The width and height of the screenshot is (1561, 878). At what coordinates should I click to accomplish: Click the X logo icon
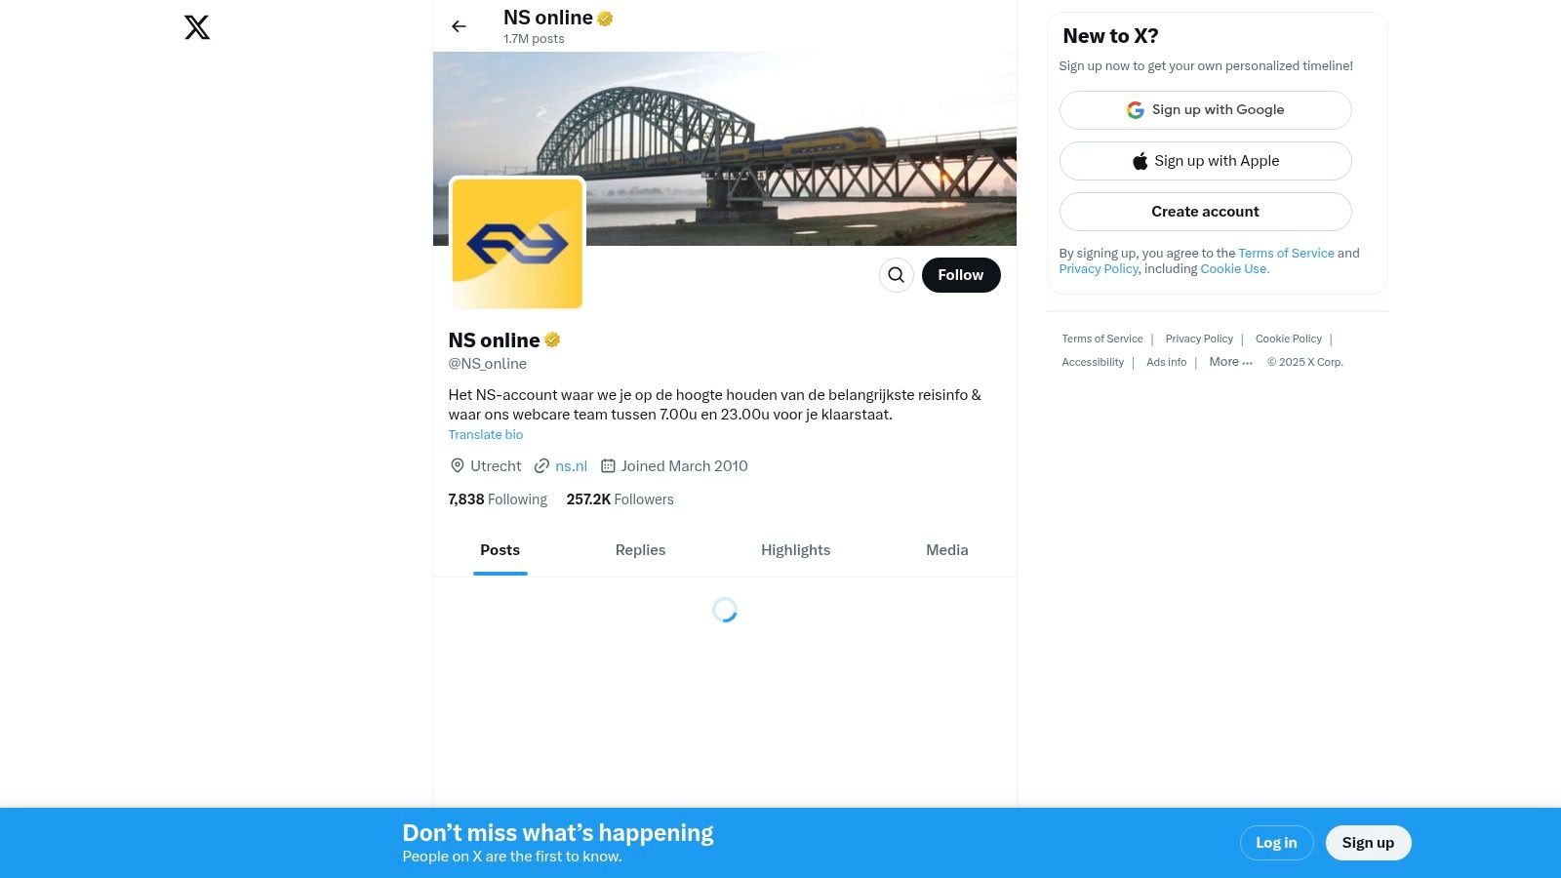(197, 27)
